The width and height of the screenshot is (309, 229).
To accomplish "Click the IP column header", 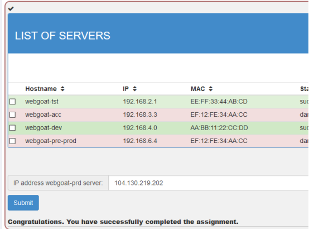I will pyautogui.click(x=125, y=89).
